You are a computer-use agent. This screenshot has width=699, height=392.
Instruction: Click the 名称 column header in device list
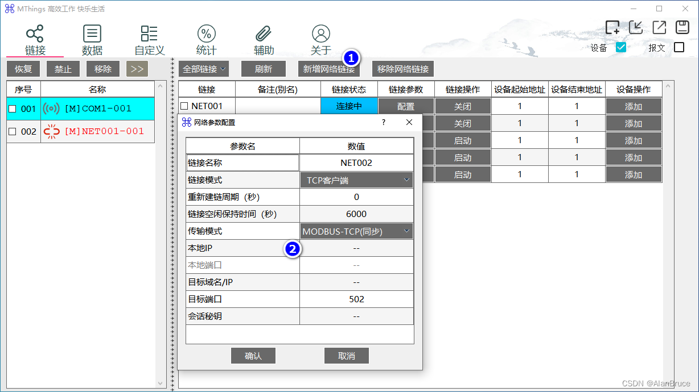tap(97, 89)
